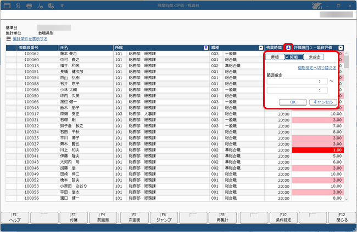Click the table vertical scrollbar thumb
The image size is (357, 232).
pyautogui.click(x=347, y=62)
